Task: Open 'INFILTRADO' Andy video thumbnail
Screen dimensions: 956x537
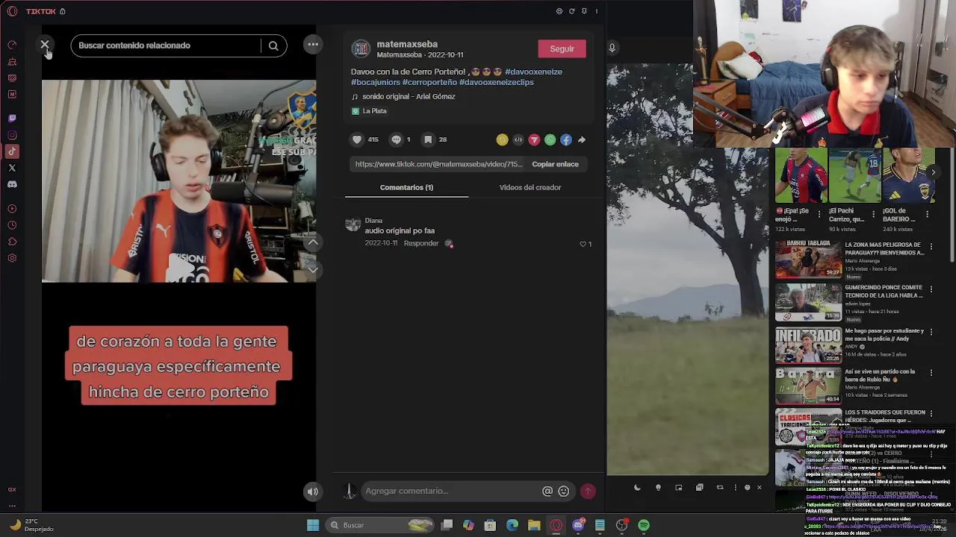Action: [808, 345]
